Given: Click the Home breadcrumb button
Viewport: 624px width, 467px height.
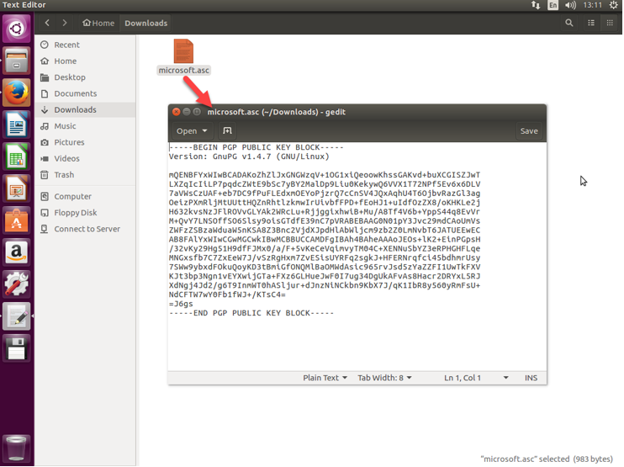Looking at the screenshot, I should coord(98,23).
